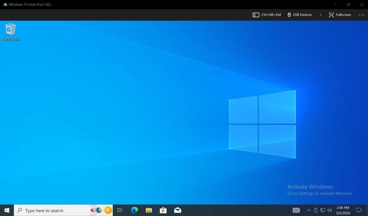This screenshot has height=216, width=368.
Task: Open the USB Devices menu
Action: tap(299, 15)
